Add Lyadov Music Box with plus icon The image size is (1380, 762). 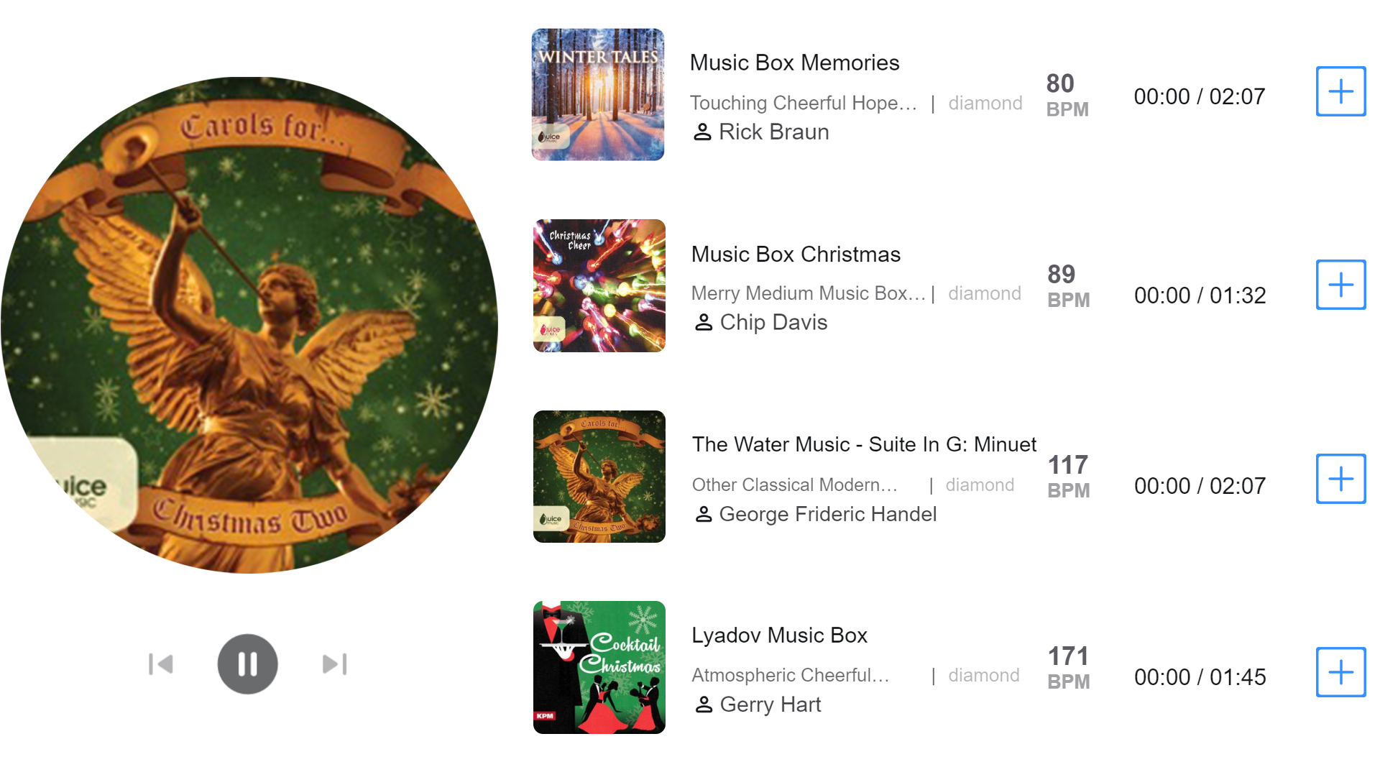[1340, 672]
